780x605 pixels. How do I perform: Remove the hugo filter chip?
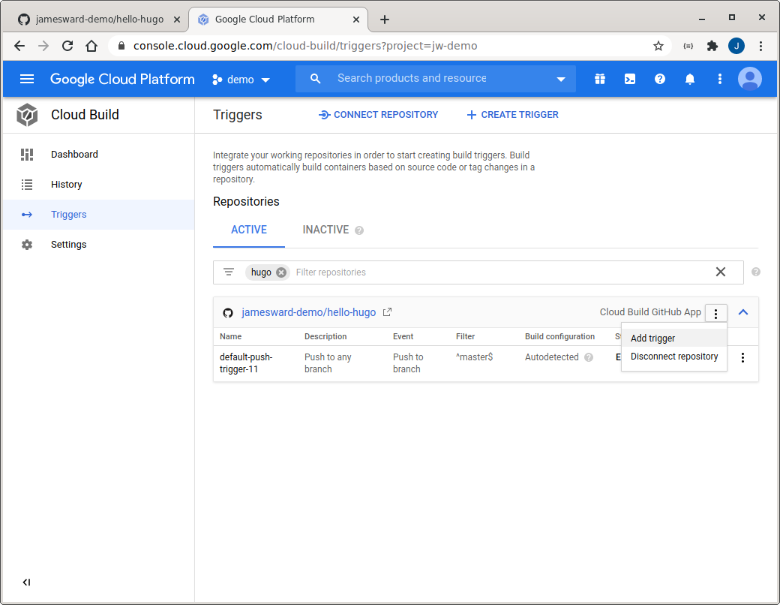pos(281,272)
